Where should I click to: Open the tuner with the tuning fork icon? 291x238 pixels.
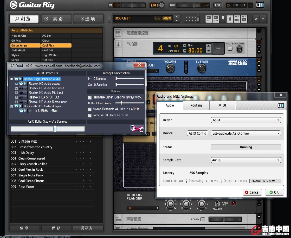223,19
